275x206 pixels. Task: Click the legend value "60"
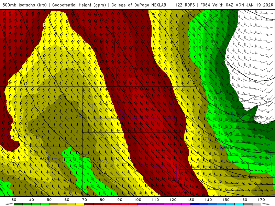(67, 200)
